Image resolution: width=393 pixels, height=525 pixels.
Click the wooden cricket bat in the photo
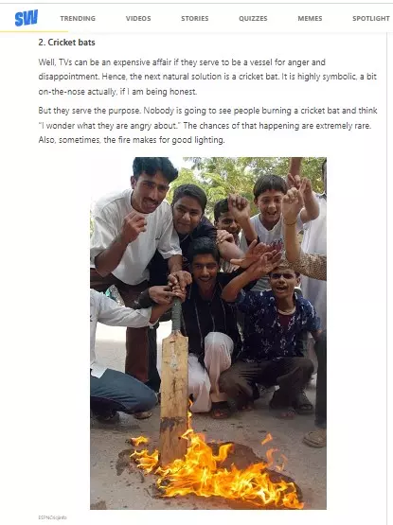pyautogui.click(x=173, y=382)
